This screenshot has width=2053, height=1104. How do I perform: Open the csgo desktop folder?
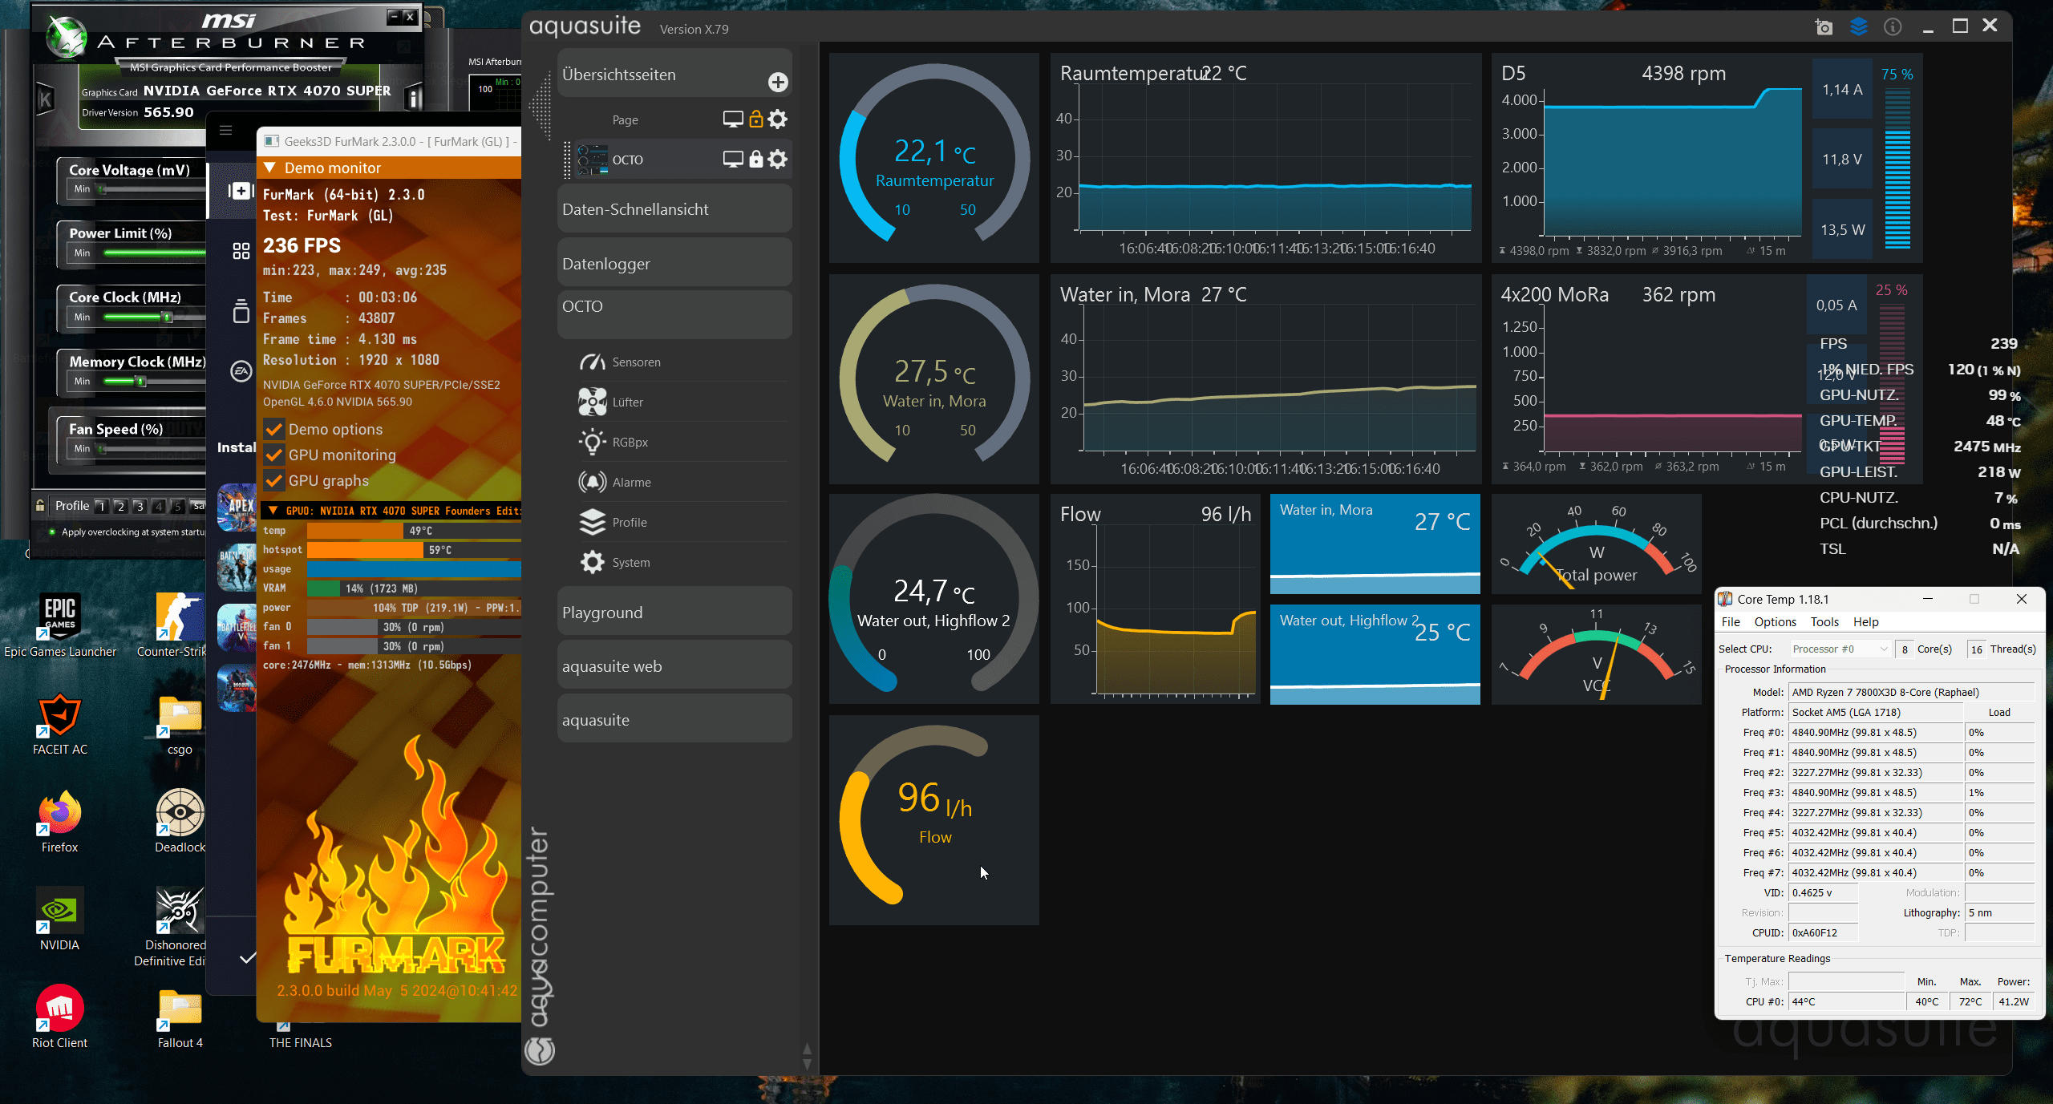coord(180,724)
